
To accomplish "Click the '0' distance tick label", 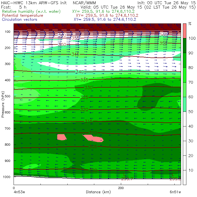I will click(x=14, y=188).
